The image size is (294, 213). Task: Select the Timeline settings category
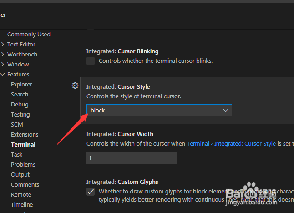pyautogui.click(x=22, y=204)
